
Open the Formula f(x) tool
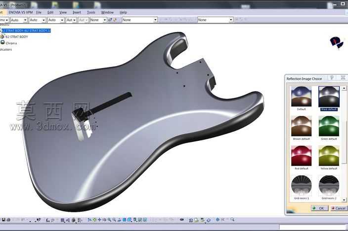(47, 220)
